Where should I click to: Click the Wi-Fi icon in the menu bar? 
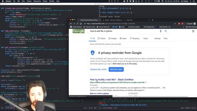149,1
